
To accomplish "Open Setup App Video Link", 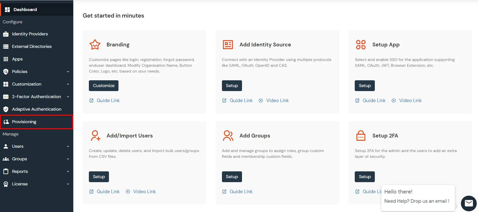I will pos(410,100).
